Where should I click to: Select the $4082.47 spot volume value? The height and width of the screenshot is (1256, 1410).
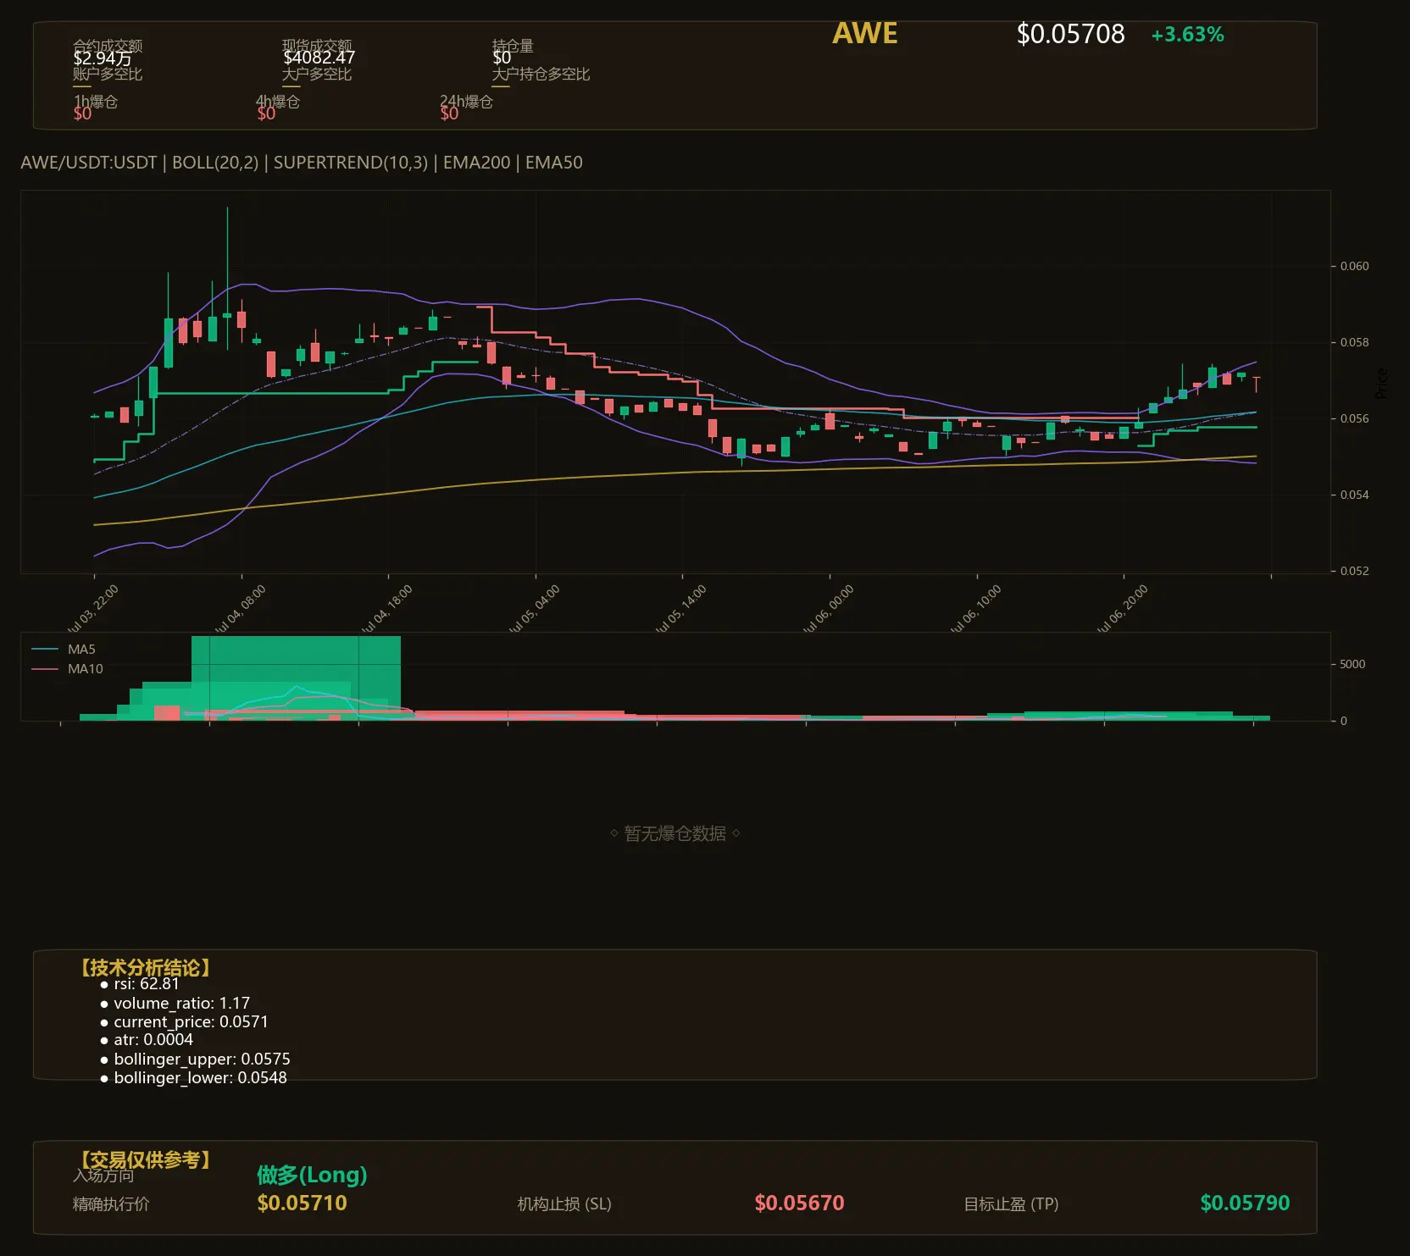pyautogui.click(x=319, y=58)
